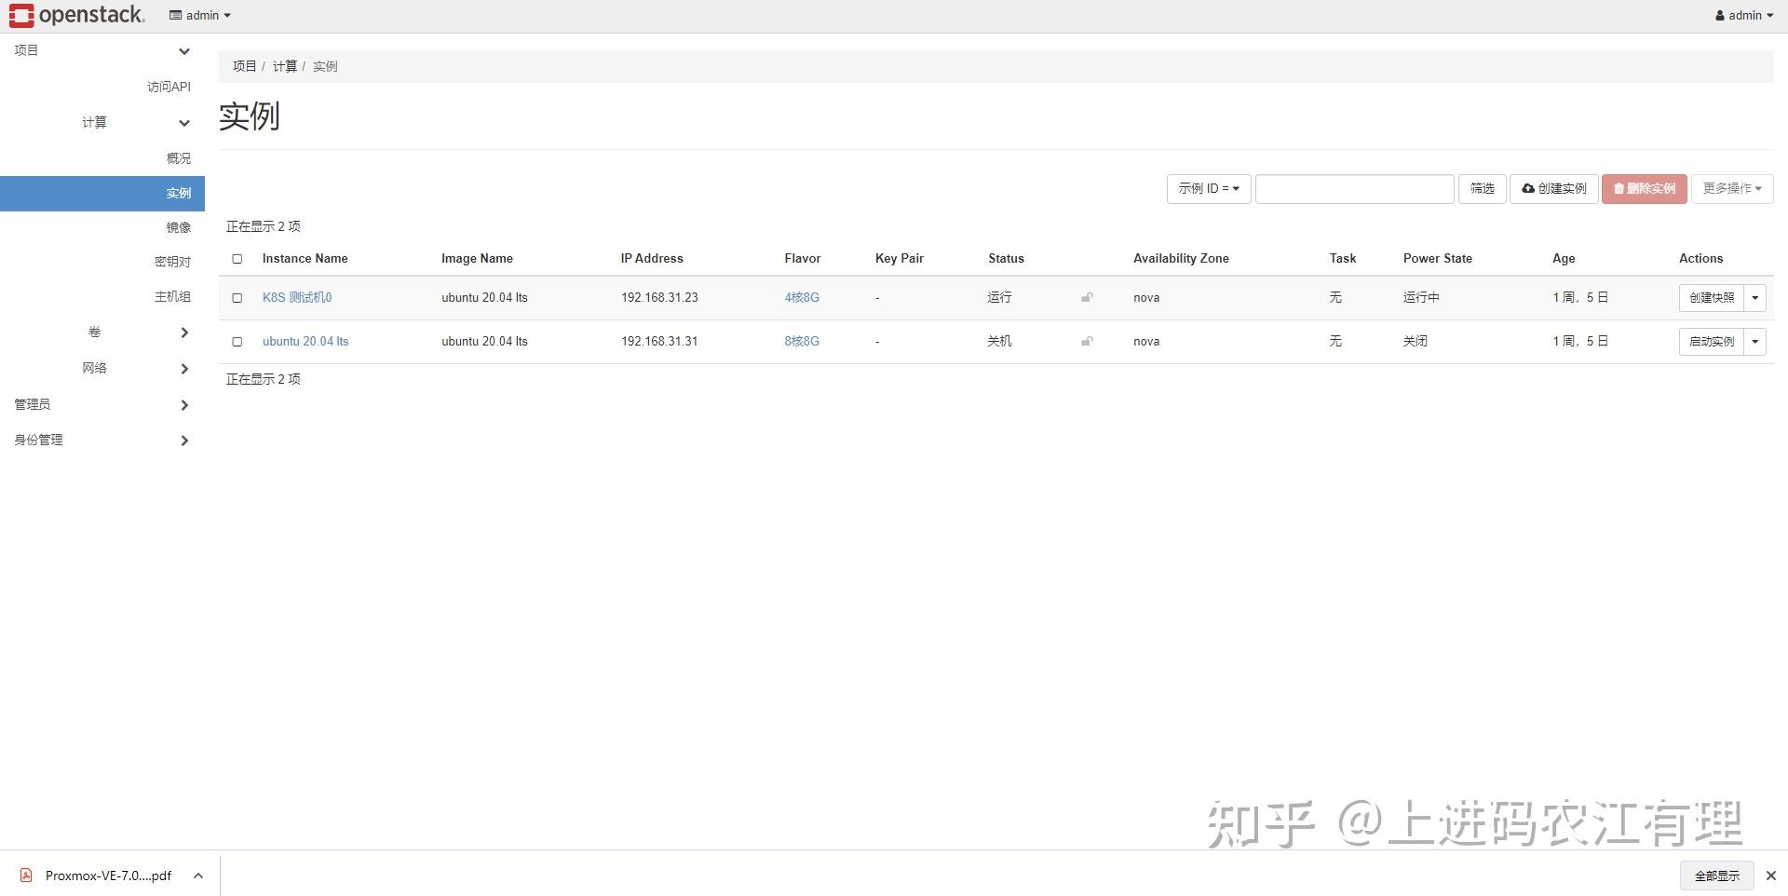The image size is (1788, 896).
Task: Click the instance filter input field
Action: click(x=1354, y=188)
